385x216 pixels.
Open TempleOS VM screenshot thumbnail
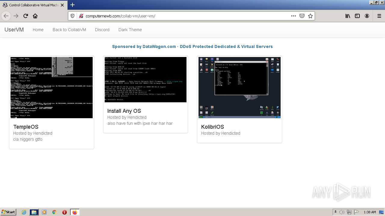click(52, 88)
